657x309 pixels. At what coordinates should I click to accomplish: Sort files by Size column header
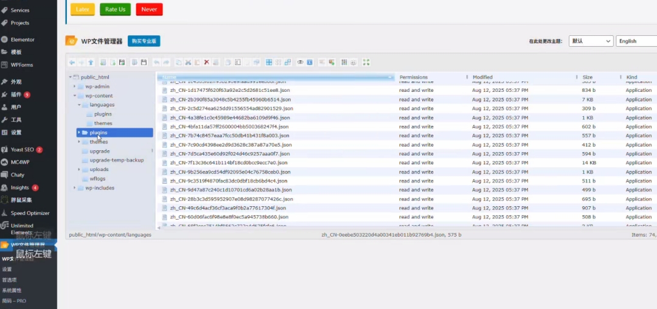600,77
